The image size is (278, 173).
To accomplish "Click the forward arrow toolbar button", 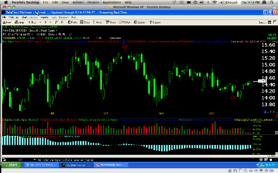I will point(46,22).
